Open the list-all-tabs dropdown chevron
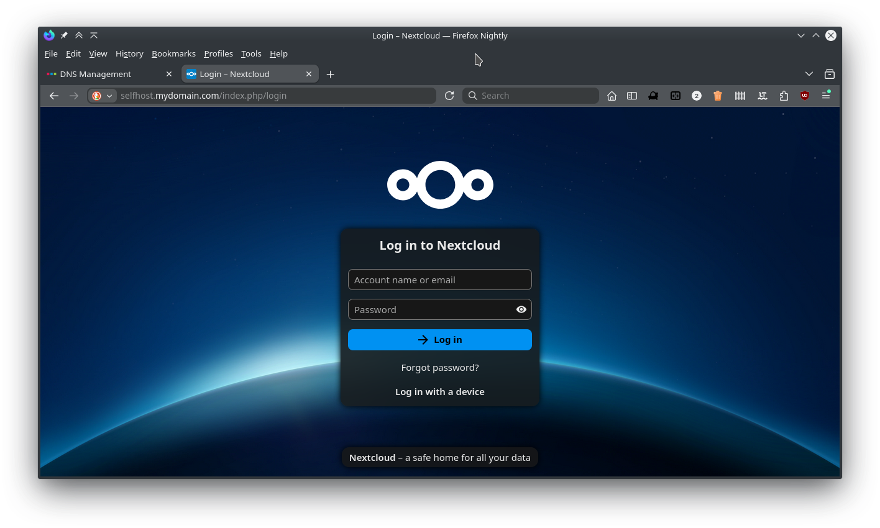 809,74
